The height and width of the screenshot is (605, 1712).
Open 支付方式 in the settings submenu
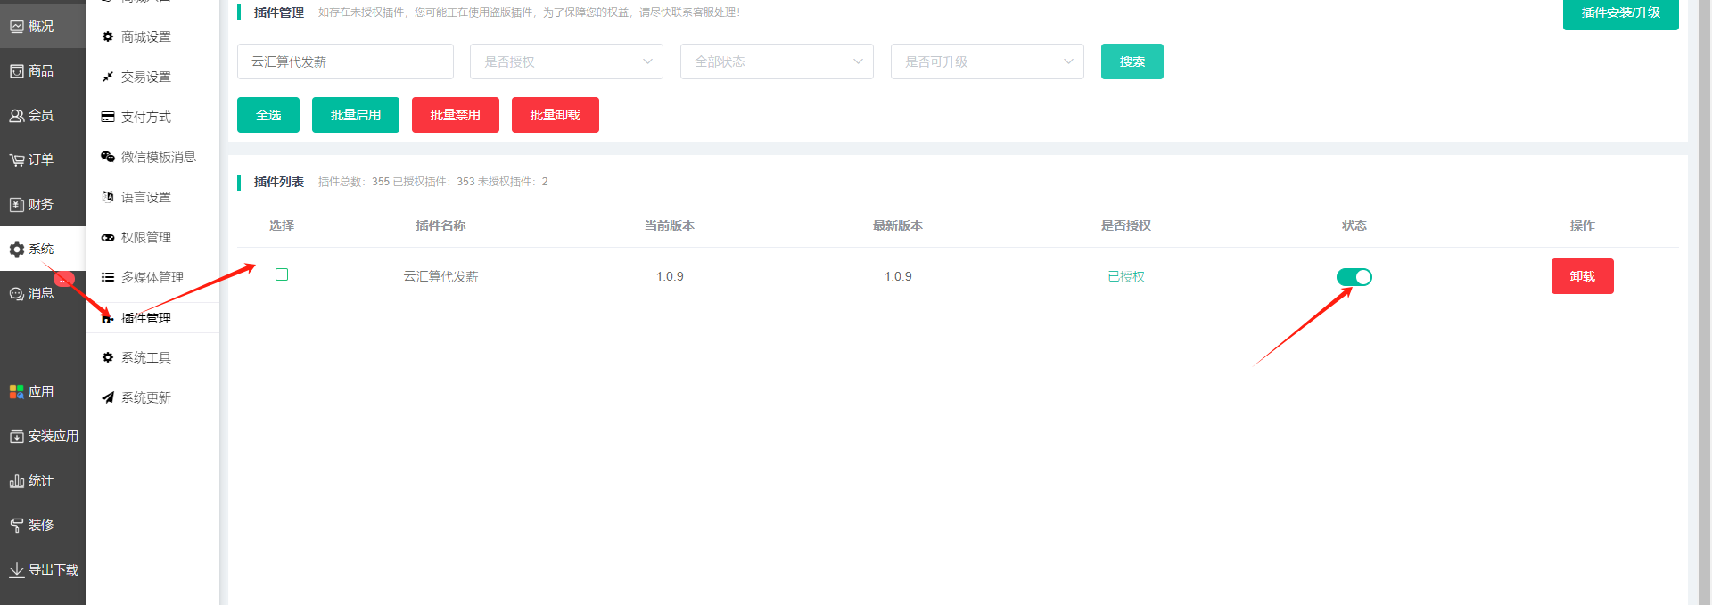click(x=145, y=117)
